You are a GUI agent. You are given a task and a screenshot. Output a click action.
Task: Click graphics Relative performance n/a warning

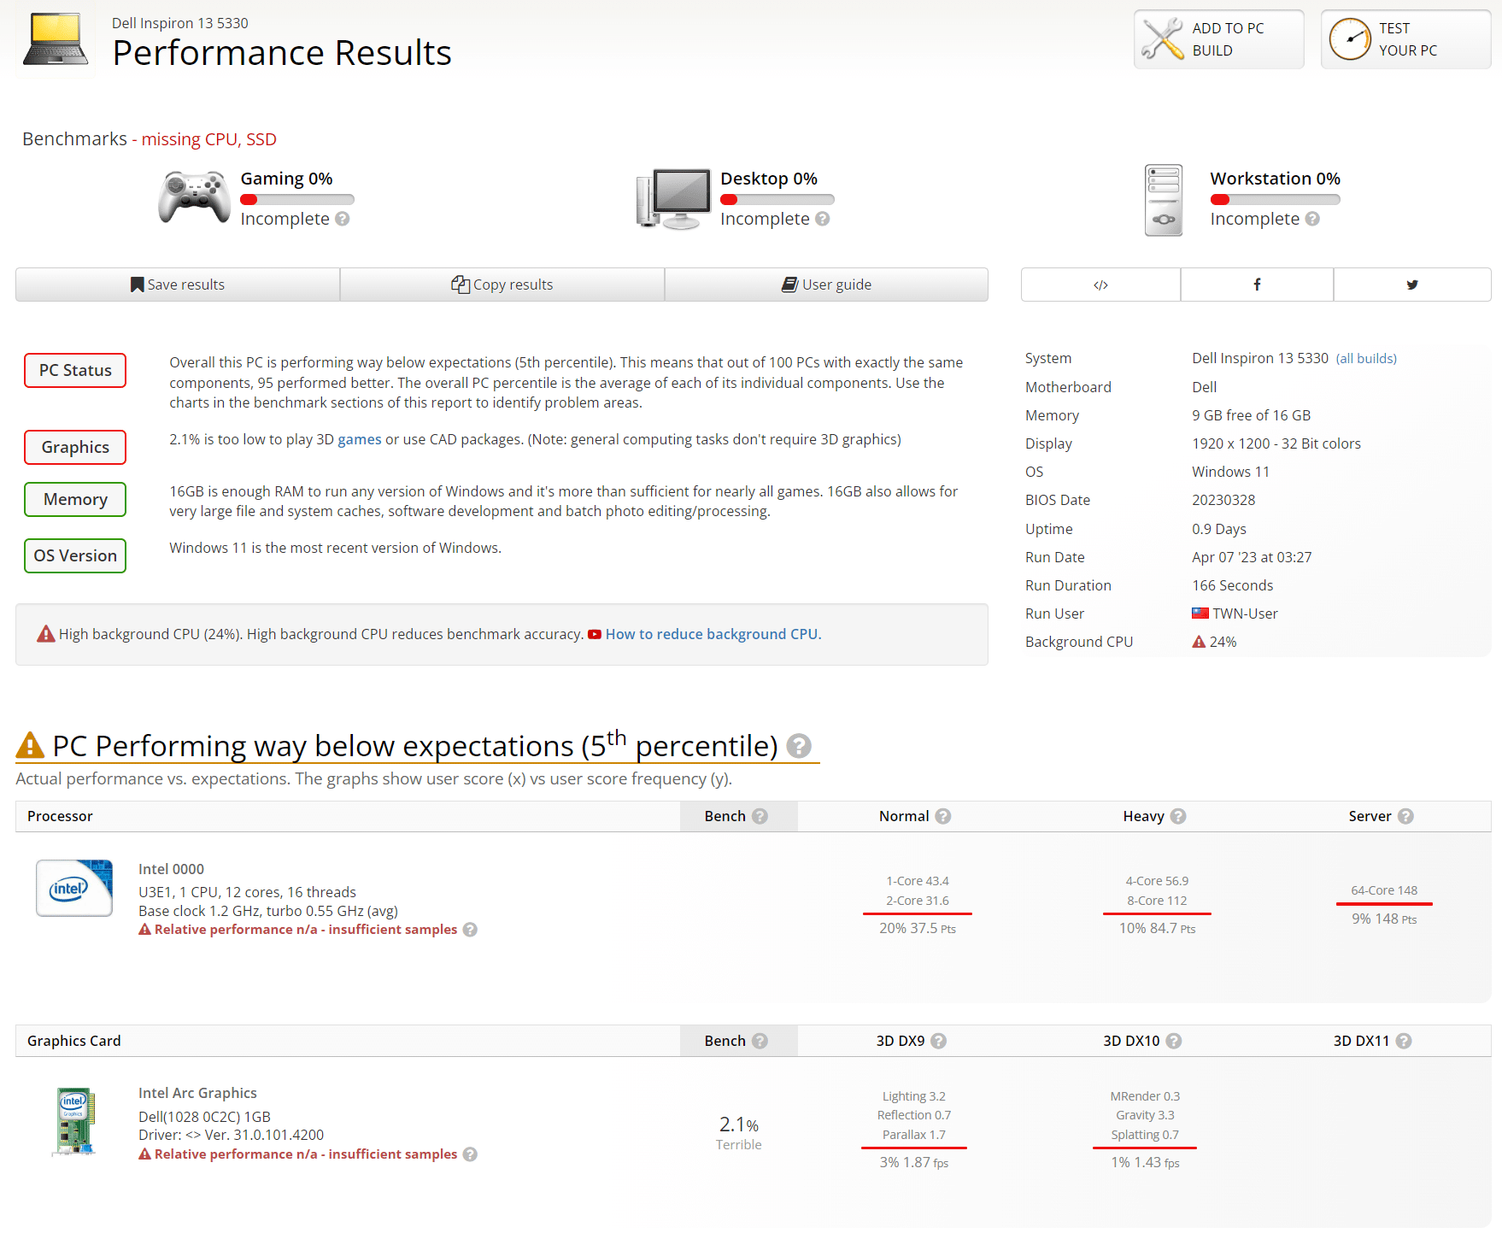click(x=298, y=1154)
